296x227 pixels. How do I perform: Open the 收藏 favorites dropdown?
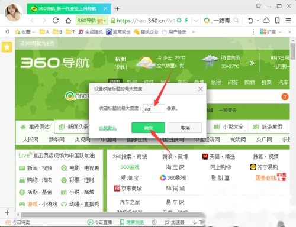[x=25, y=32]
